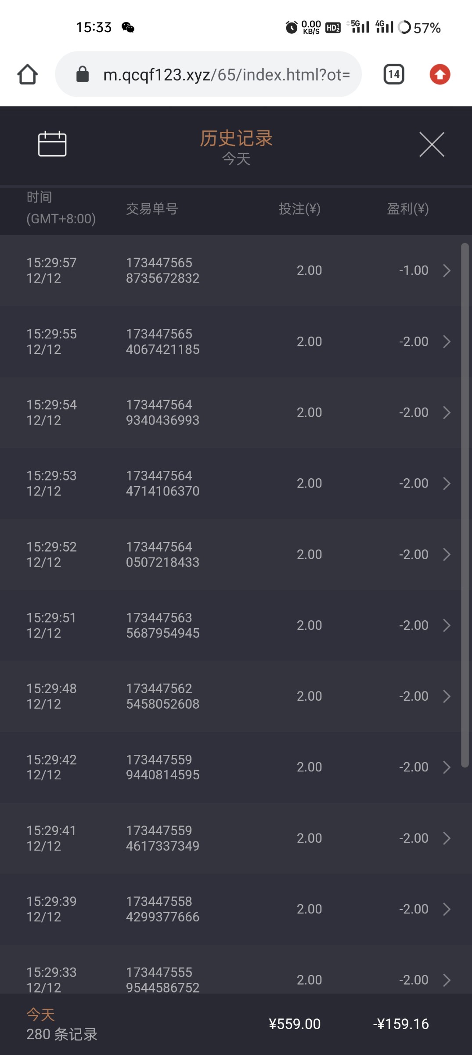
Task: Expand the 15:29:48 record chevron
Action: point(447,696)
